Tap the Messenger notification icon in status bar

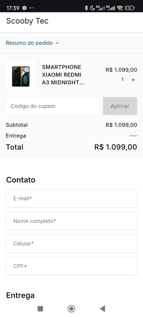25,8
